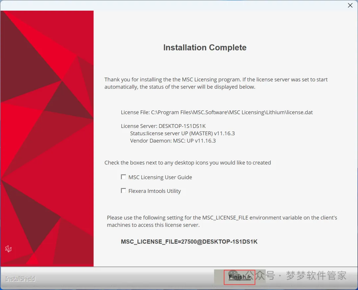Click the License File path line
The image size is (358, 290).
(217, 112)
